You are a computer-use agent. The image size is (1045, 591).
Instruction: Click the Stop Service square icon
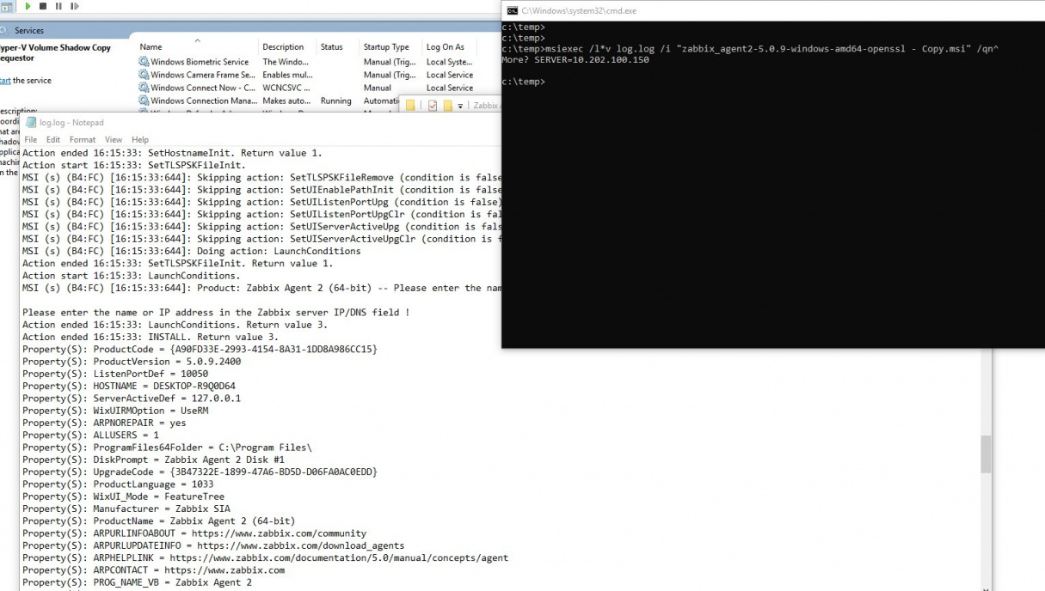tap(43, 6)
